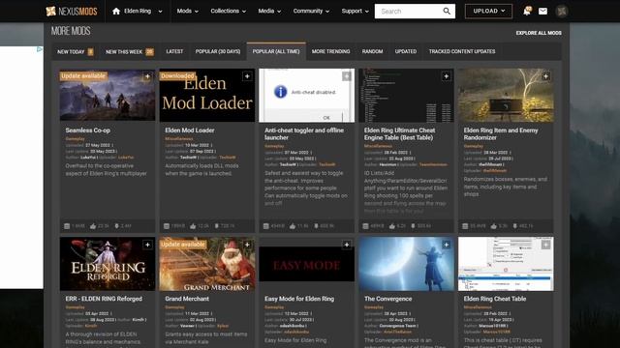
Task: Switch to the New This Week tab
Action: coord(129,51)
